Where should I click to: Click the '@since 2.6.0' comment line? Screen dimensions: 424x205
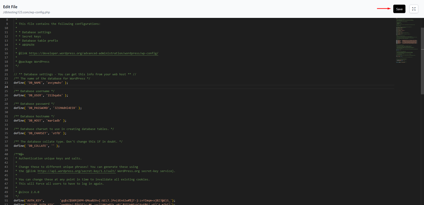click(x=27, y=192)
